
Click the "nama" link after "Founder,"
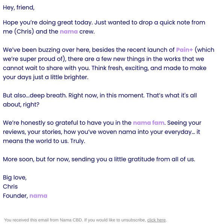38,196
